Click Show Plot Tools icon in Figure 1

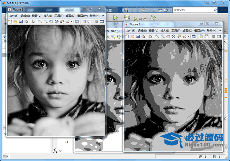click(x=102, y=22)
